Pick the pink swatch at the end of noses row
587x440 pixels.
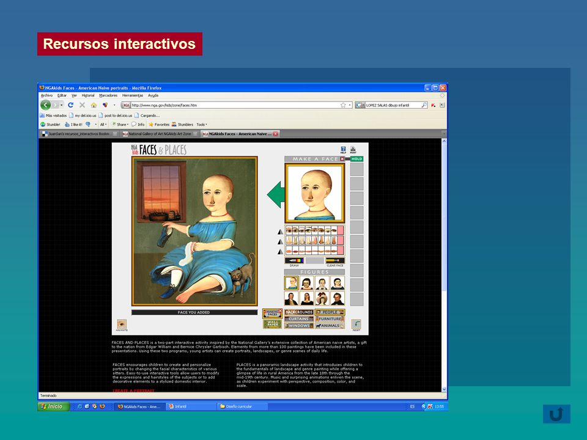(x=341, y=240)
